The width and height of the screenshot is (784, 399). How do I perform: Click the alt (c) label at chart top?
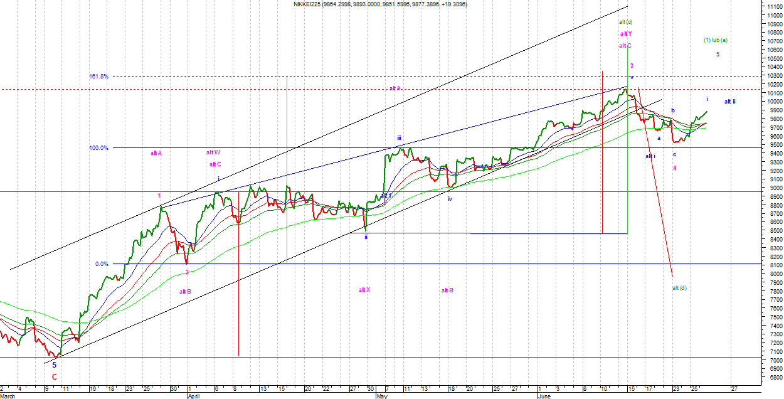[625, 22]
